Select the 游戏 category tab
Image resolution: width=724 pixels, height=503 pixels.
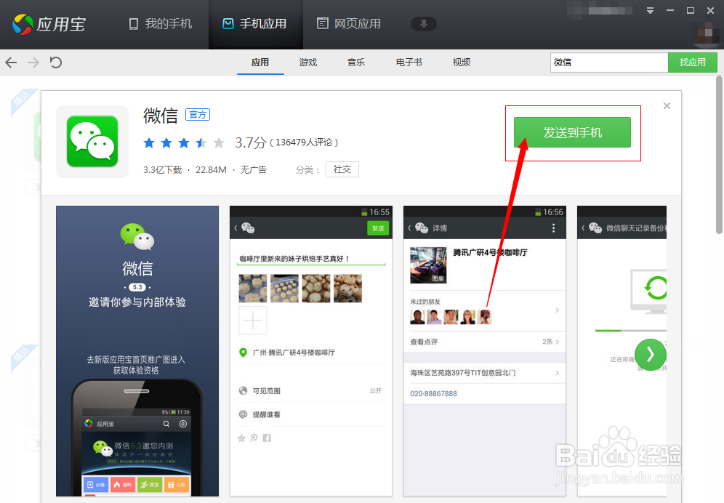point(308,63)
